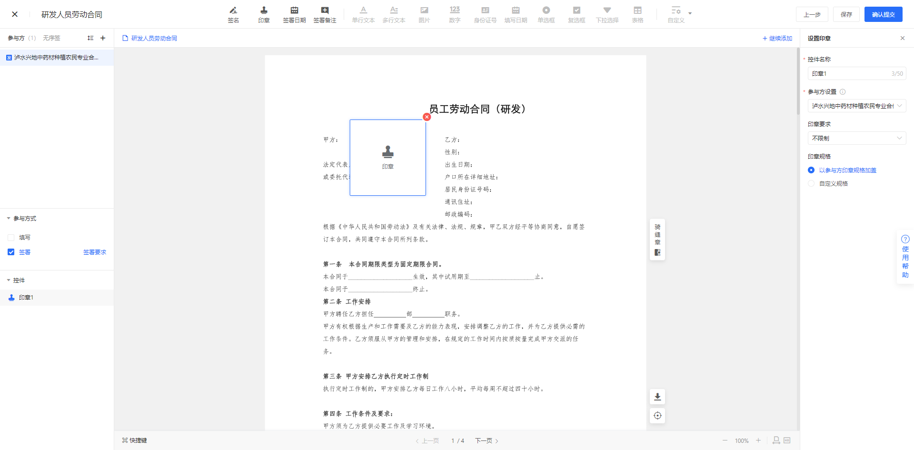Viewport: 914px width, 450px height.
Task: Click the info icon next to 参与方设置
Action: (x=843, y=92)
